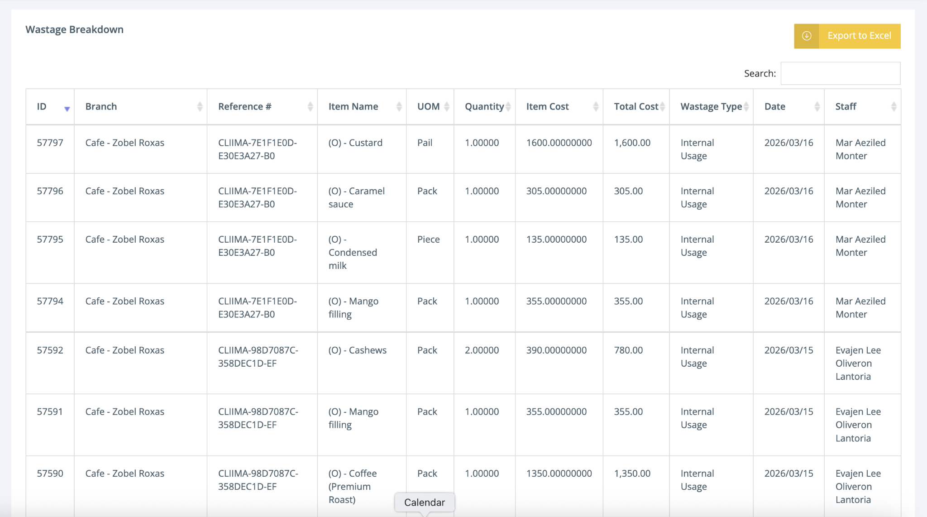Screen dimensions: 927x517
Task: Click the 1,350.00 total cost cell
Action: coord(632,474)
